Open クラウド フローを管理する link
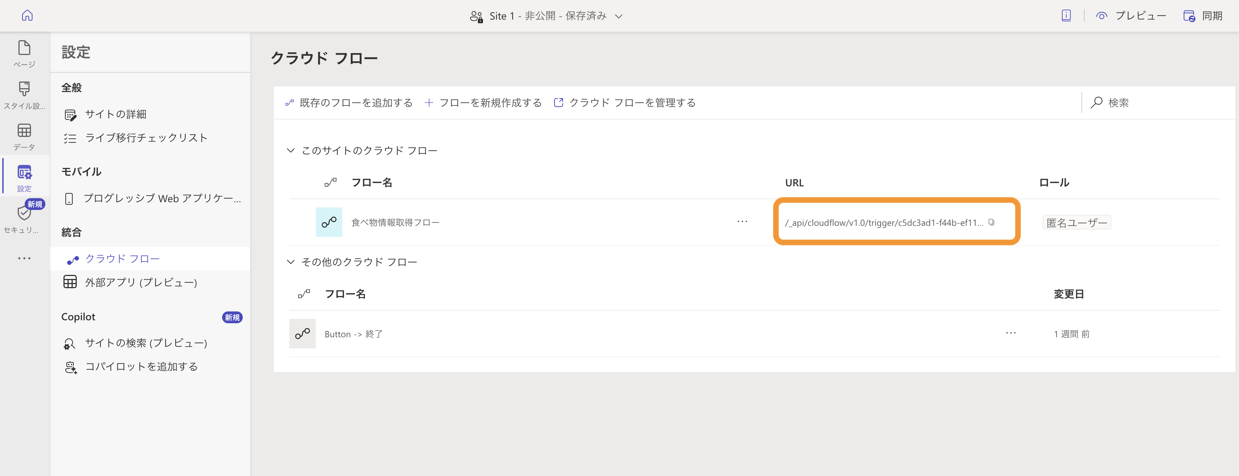The image size is (1239, 476). tap(625, 103)
